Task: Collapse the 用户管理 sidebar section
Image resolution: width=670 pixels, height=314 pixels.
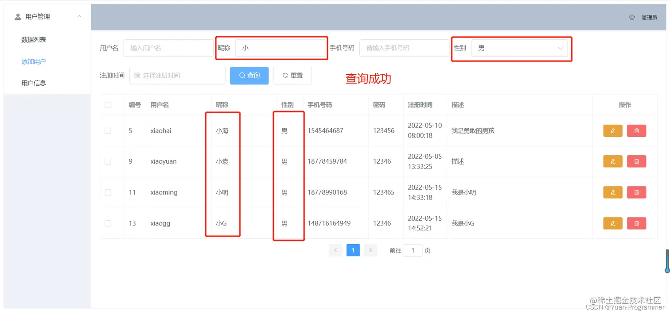Action: [79, 16]
